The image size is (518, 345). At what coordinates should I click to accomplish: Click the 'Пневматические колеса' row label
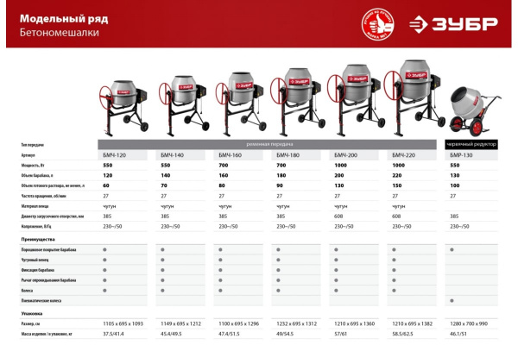tap(41, 301)
